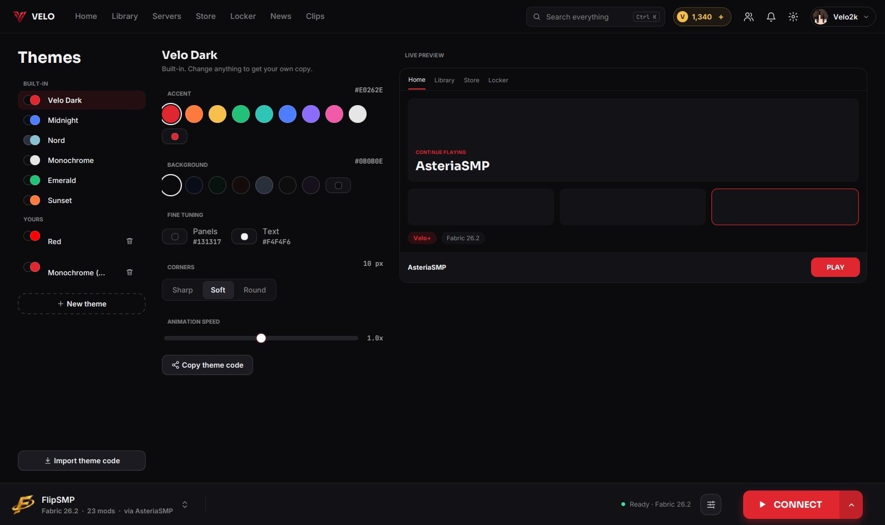Open the Library menu
Screen dimensions: 885x525
tap(125, 16)
